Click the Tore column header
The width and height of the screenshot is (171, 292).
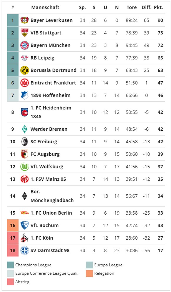[132, 8]
